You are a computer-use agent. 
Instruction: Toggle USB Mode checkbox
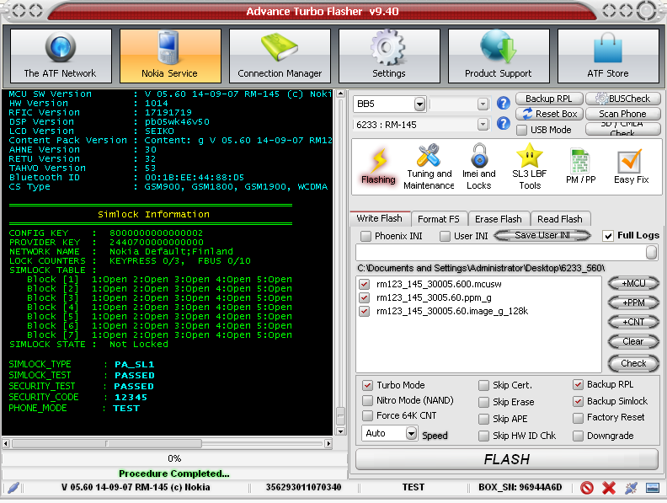coord(521,131)
